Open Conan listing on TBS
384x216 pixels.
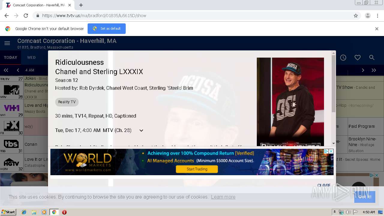(x=35, y=144)
